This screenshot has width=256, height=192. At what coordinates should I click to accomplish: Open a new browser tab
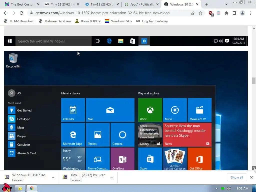[x=207, y=4]
